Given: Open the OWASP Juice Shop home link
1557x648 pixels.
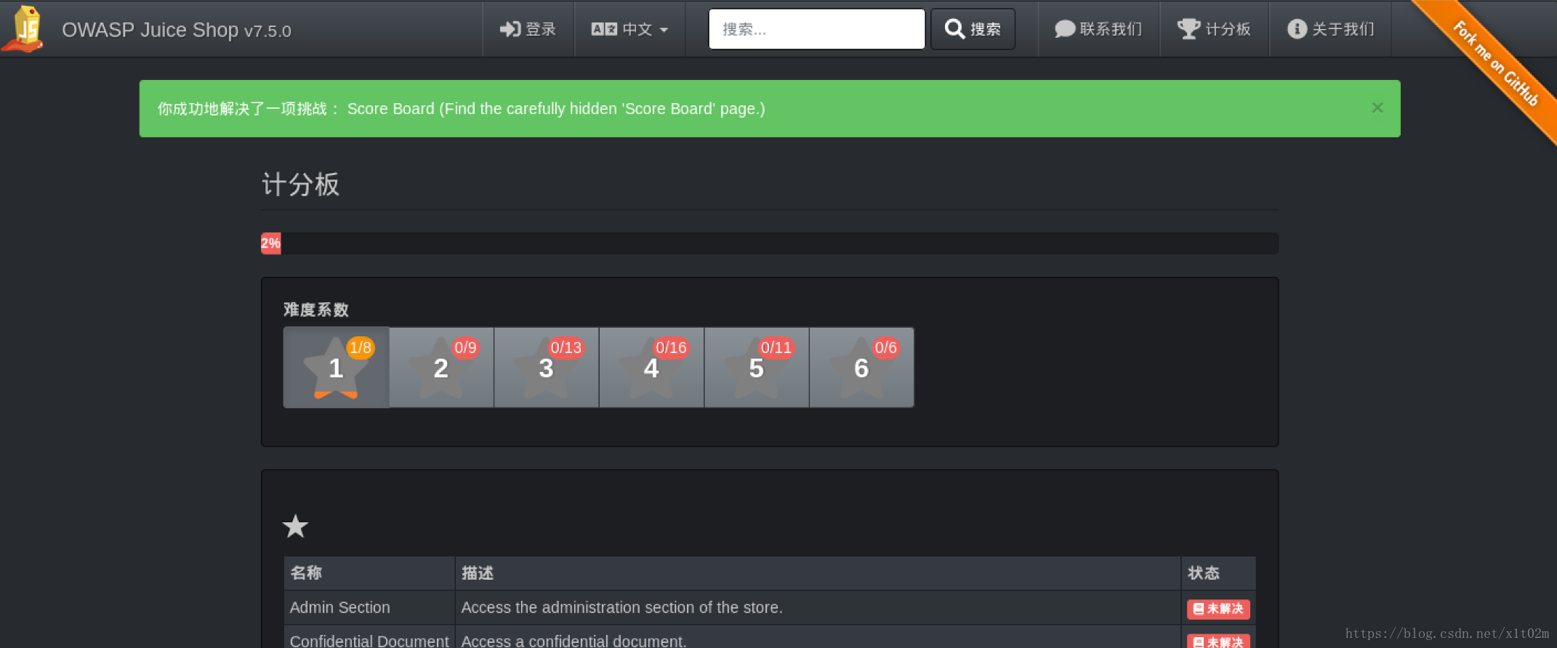Looking at the screenshot, I should pos(177,30).
